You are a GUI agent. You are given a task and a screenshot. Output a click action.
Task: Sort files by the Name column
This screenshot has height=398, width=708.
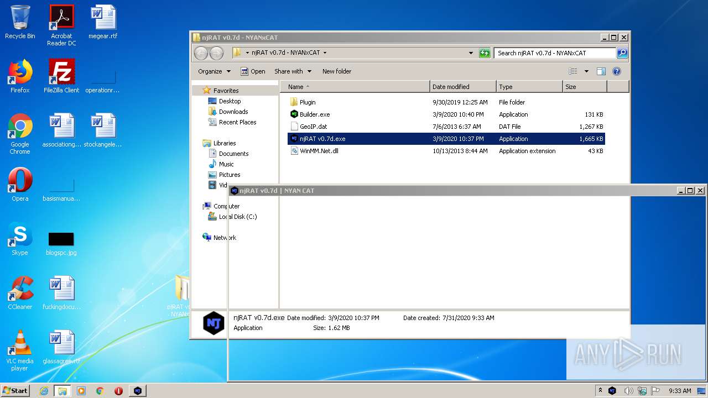[355, 87]
